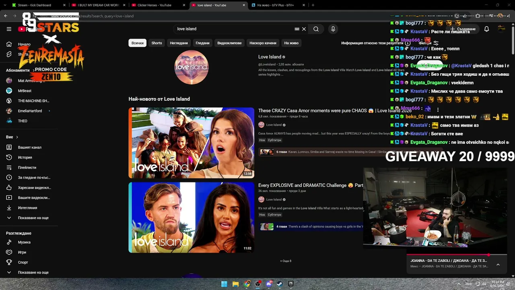
Task: Open Steam from the taskbar
Action: tap(280, 284)
